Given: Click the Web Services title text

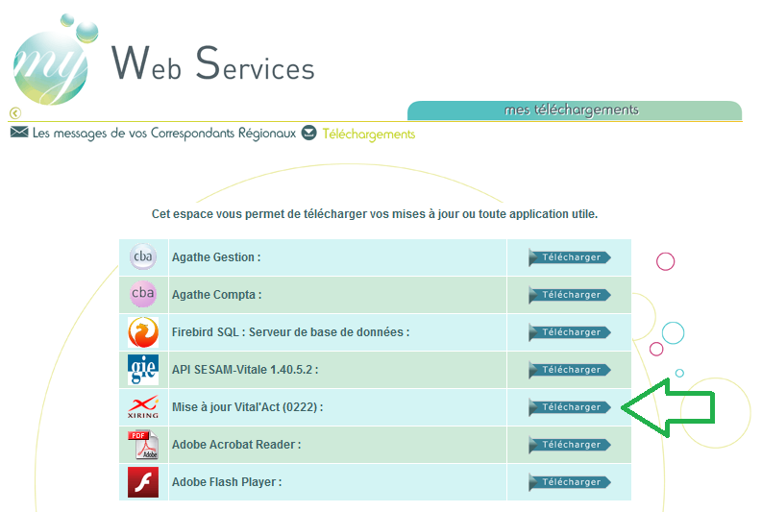Looking at the screenshot, I should point(213,63).
